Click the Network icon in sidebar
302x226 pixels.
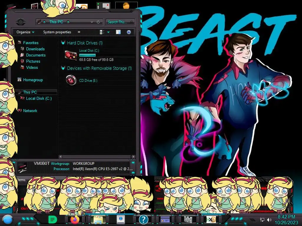19,111
